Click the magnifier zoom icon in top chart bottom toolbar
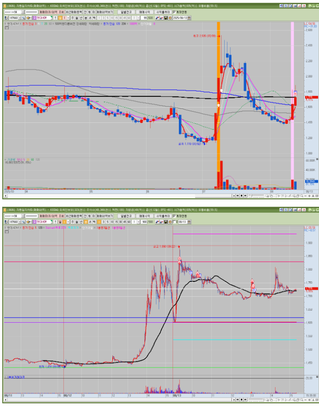 pos(301,196)
